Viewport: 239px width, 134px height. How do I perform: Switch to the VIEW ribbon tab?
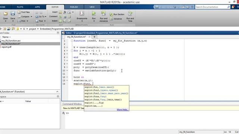pyautogui.click(x=92, y=7)
